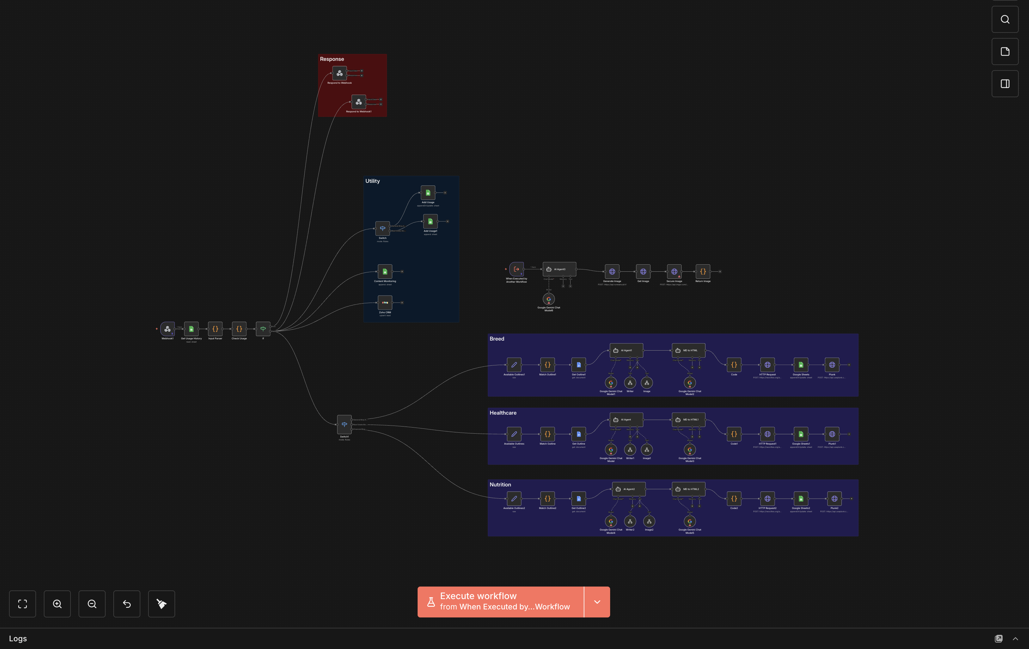This screenshot has height=649, width=1029.
Task: Add a sticky note via note icon
Action: [1005, 51]
